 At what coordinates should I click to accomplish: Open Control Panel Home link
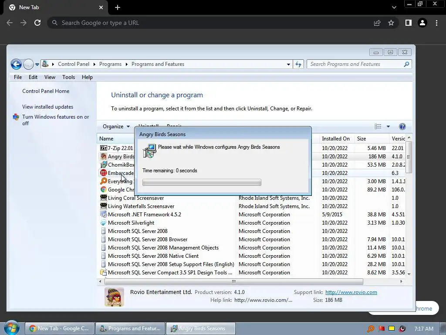(46, 91)
